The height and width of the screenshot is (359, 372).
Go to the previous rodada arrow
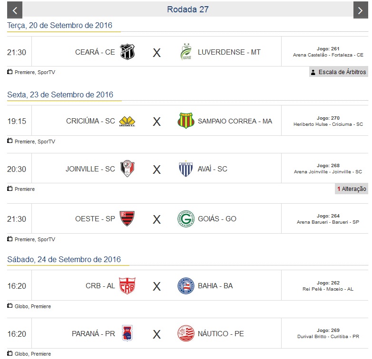15,10
